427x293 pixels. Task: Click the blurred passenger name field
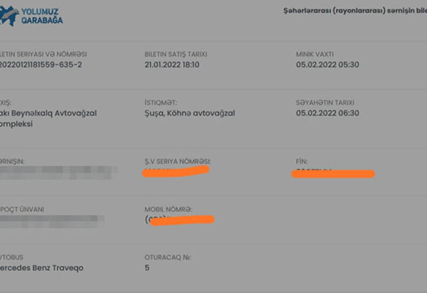coord(59,173)
